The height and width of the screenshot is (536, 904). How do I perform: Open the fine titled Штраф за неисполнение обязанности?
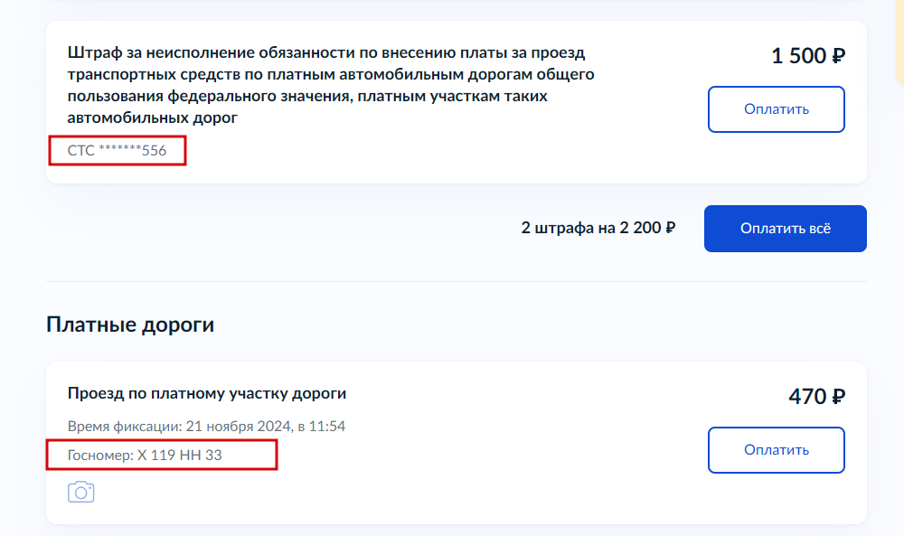[331, 85]
